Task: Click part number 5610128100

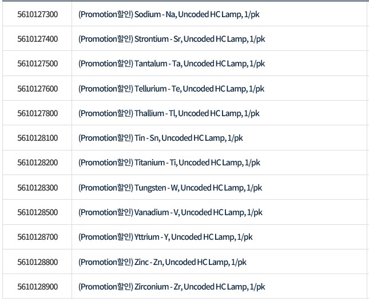Action: 38,138
